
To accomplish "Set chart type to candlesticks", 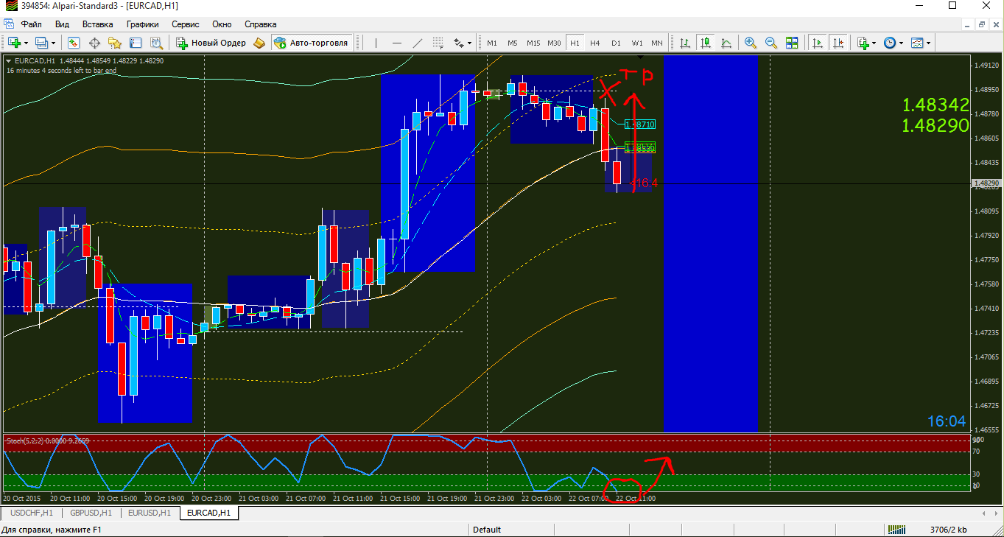I will 706,43.
